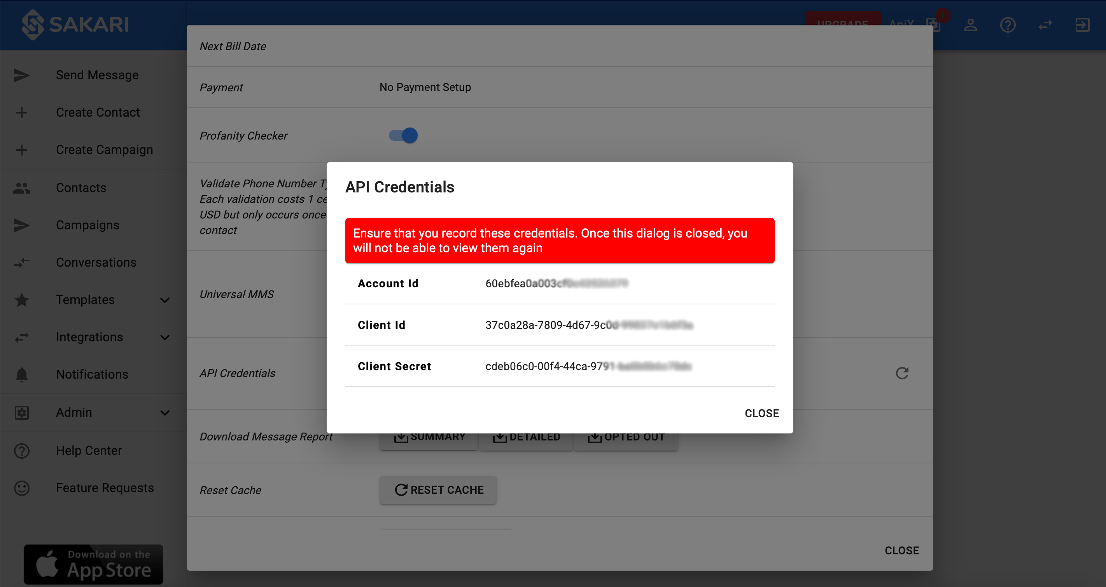Click the Templates sidebar icon
Image resolution: width=1106 pixels, height=587 pixels.
[22, 300]
